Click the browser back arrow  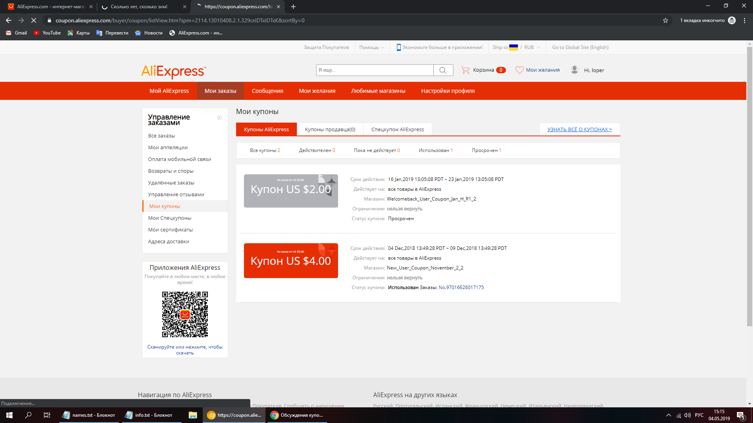tap(9, 20)
